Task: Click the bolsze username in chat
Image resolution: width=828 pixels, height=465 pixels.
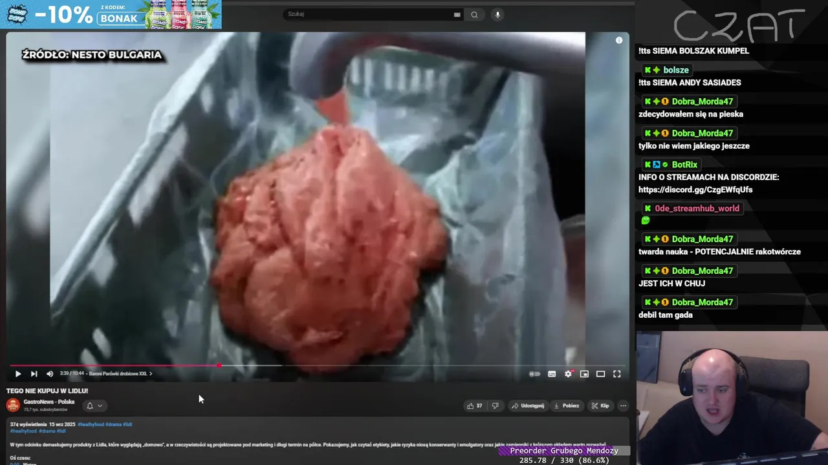Action: (x=676, y=70)
